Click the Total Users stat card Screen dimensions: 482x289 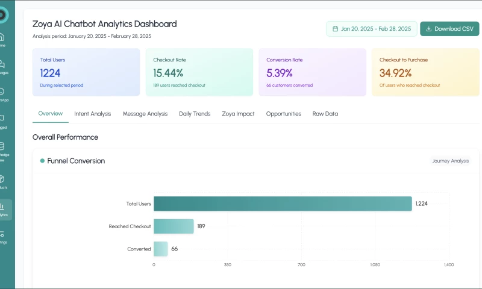pos(86,72)
